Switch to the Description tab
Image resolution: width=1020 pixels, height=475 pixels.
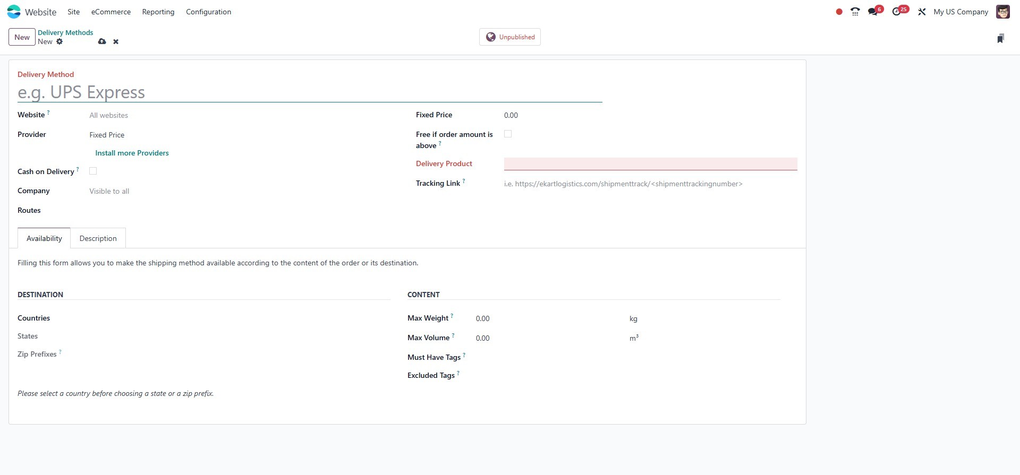(x=98, y=238)
